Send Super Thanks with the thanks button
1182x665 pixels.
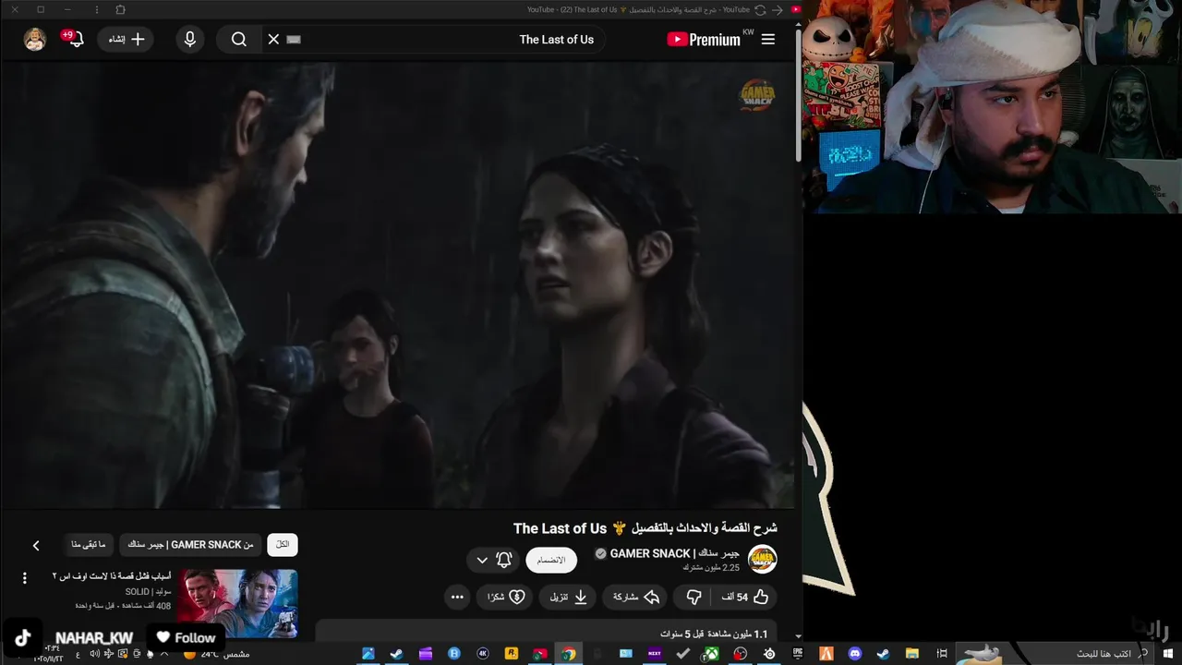[x=506, y=597]
